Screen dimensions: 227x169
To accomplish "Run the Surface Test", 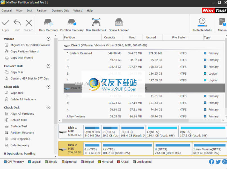I will 19,126.
